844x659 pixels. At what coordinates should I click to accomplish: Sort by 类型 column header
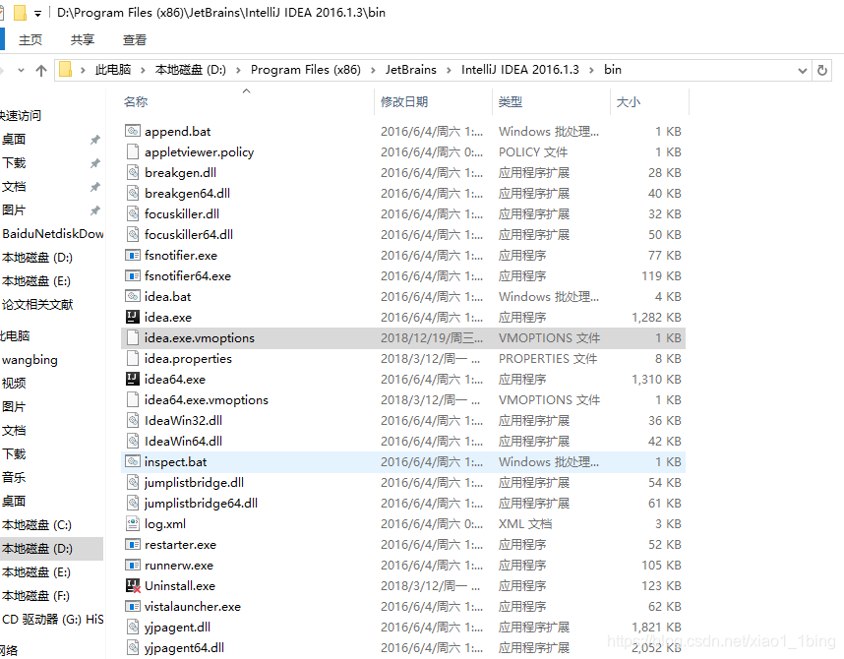pos(511,101)
